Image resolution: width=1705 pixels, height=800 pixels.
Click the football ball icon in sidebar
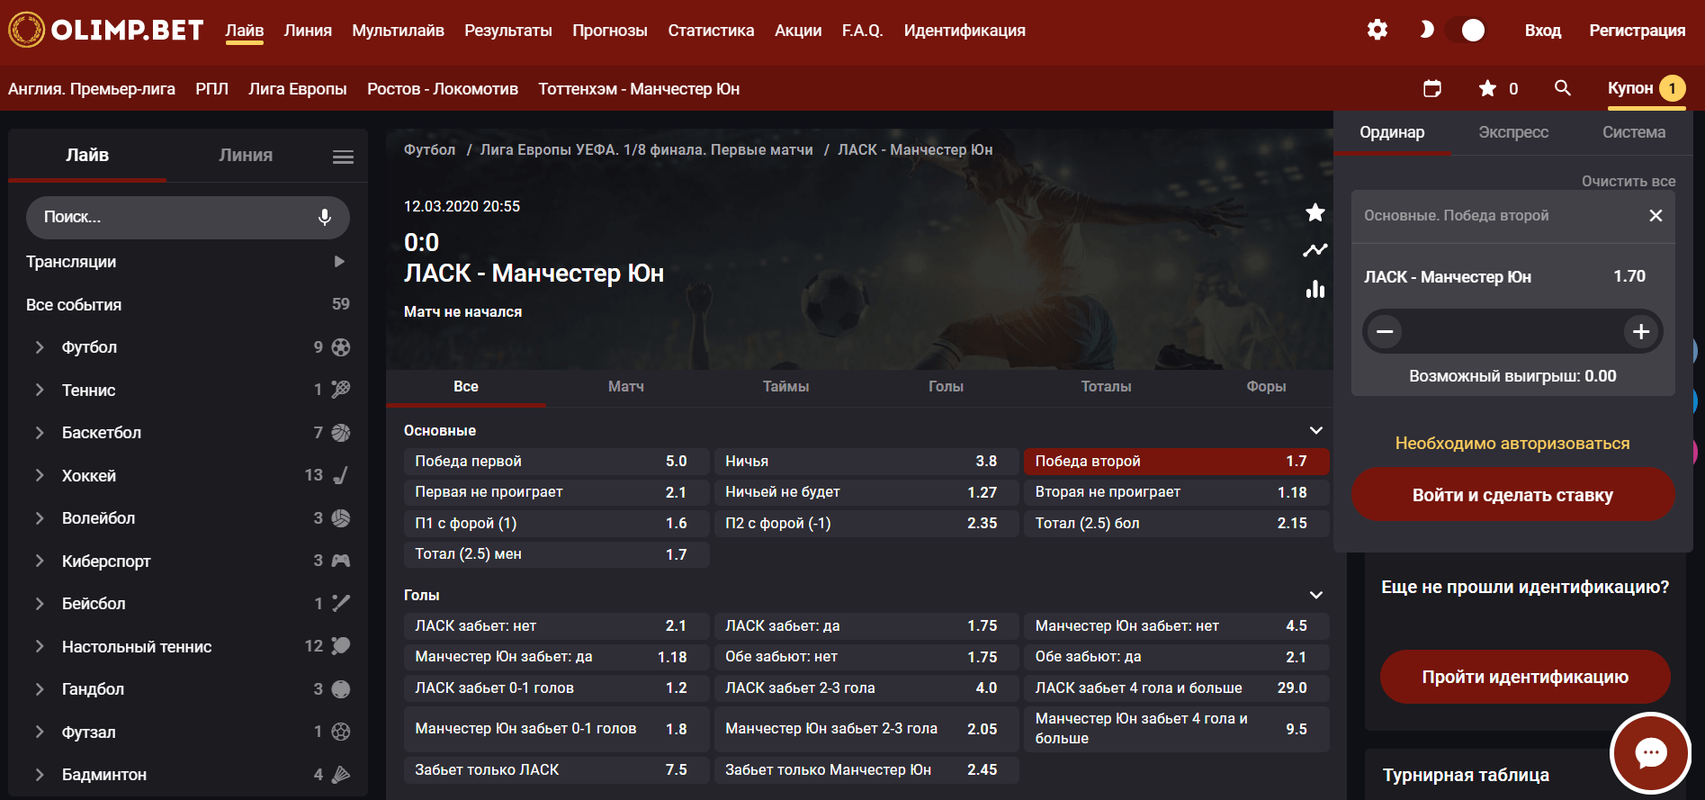341,347
